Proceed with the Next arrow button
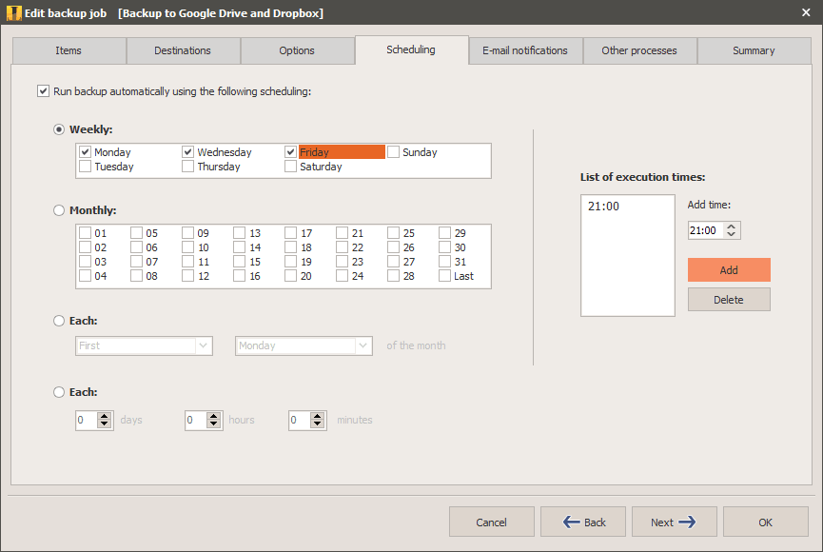This screenshot has height=552, width=823. pyautogui.click(x=671, y=522)
